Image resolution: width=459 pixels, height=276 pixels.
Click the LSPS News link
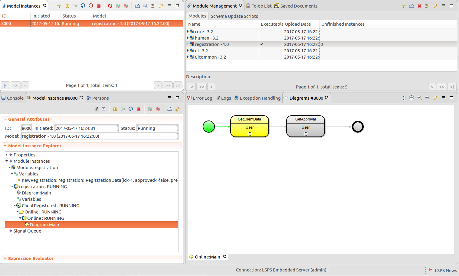tap(443, 271)
